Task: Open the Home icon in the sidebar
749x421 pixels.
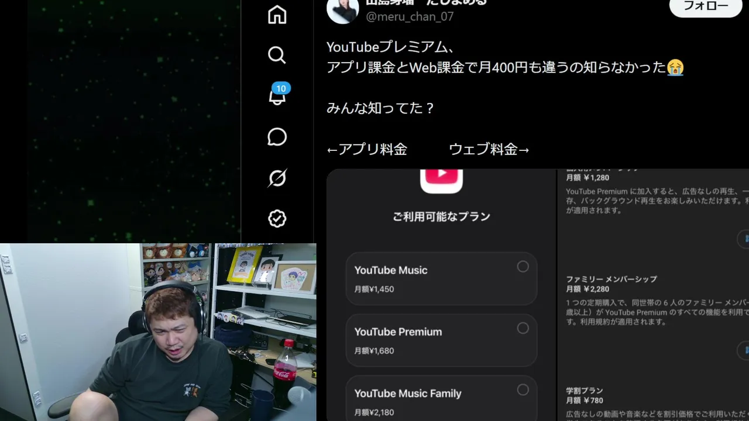Action: [277, 15]
